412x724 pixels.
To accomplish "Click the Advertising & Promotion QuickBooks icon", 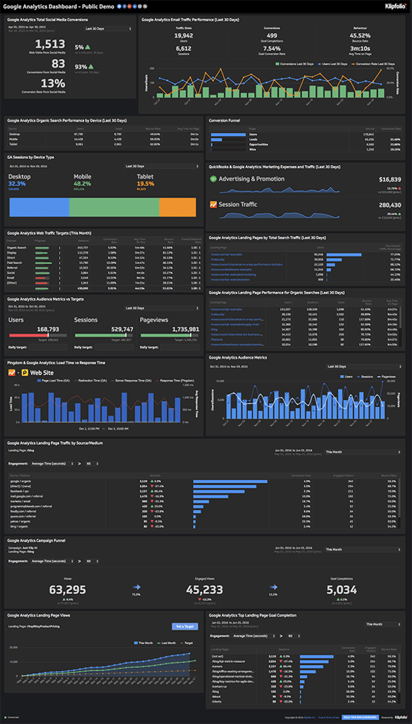I will tap(213, 179).
